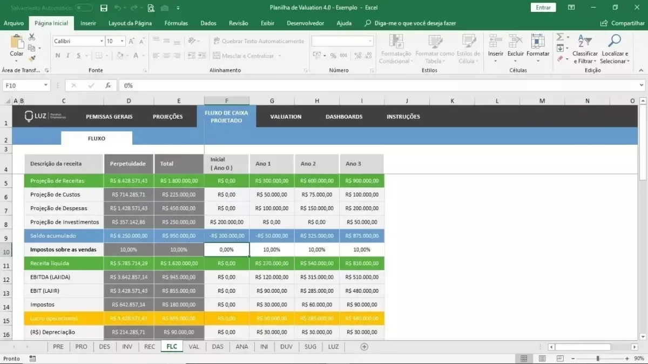Click the INSTRUÇÕES navigation button
This screenshot has height=364, width=648.
pyautogui.click(x=403, y=117)
